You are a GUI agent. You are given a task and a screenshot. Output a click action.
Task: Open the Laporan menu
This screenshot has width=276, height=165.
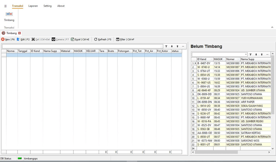click(x=33, y=6)
